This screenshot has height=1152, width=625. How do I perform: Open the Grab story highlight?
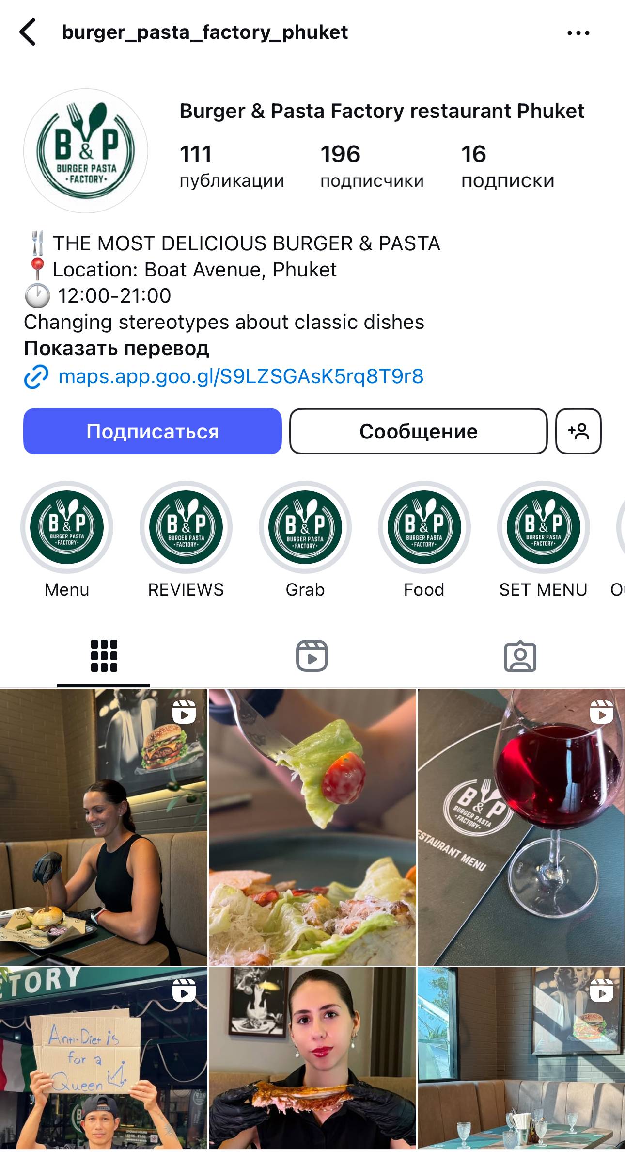[305, 527]
